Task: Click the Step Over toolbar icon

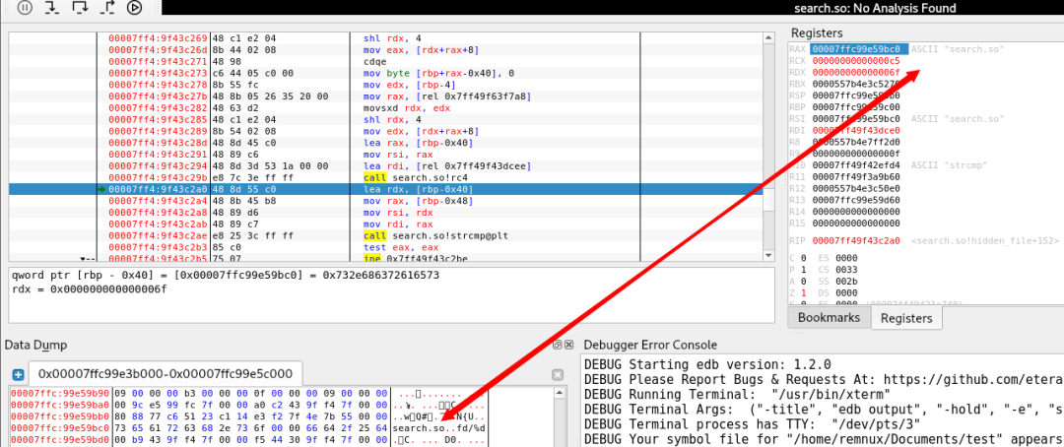Action: [80, 8]
